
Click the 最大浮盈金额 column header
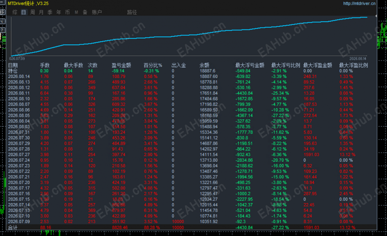tap(317, 65)
